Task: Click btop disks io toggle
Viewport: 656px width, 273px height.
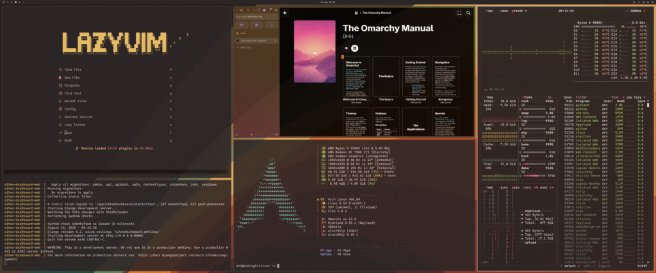Action: 550,97
